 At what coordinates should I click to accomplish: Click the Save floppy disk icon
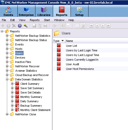point(34,26)
